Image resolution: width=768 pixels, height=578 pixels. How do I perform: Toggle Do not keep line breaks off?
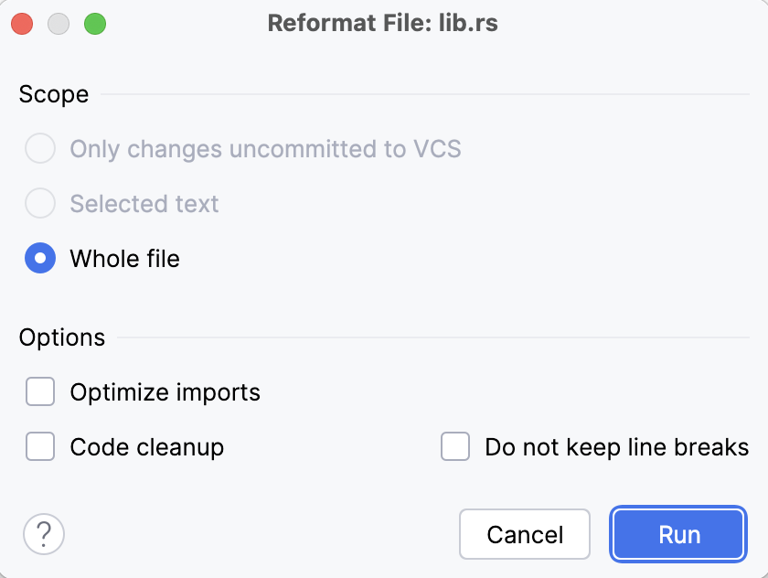click(455, 447)
